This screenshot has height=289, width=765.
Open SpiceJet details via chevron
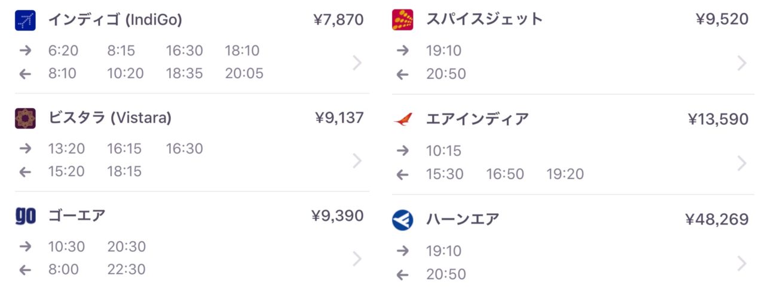coord(742,63)
